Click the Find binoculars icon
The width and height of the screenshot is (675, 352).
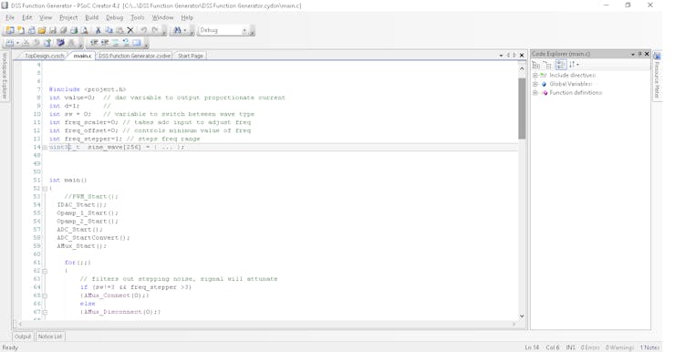click(x=177, y=30)
